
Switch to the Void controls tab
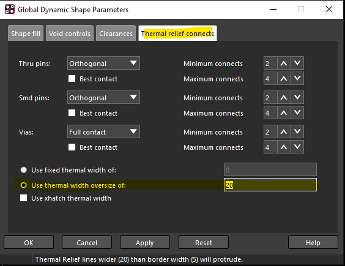(x=70, y=34)
